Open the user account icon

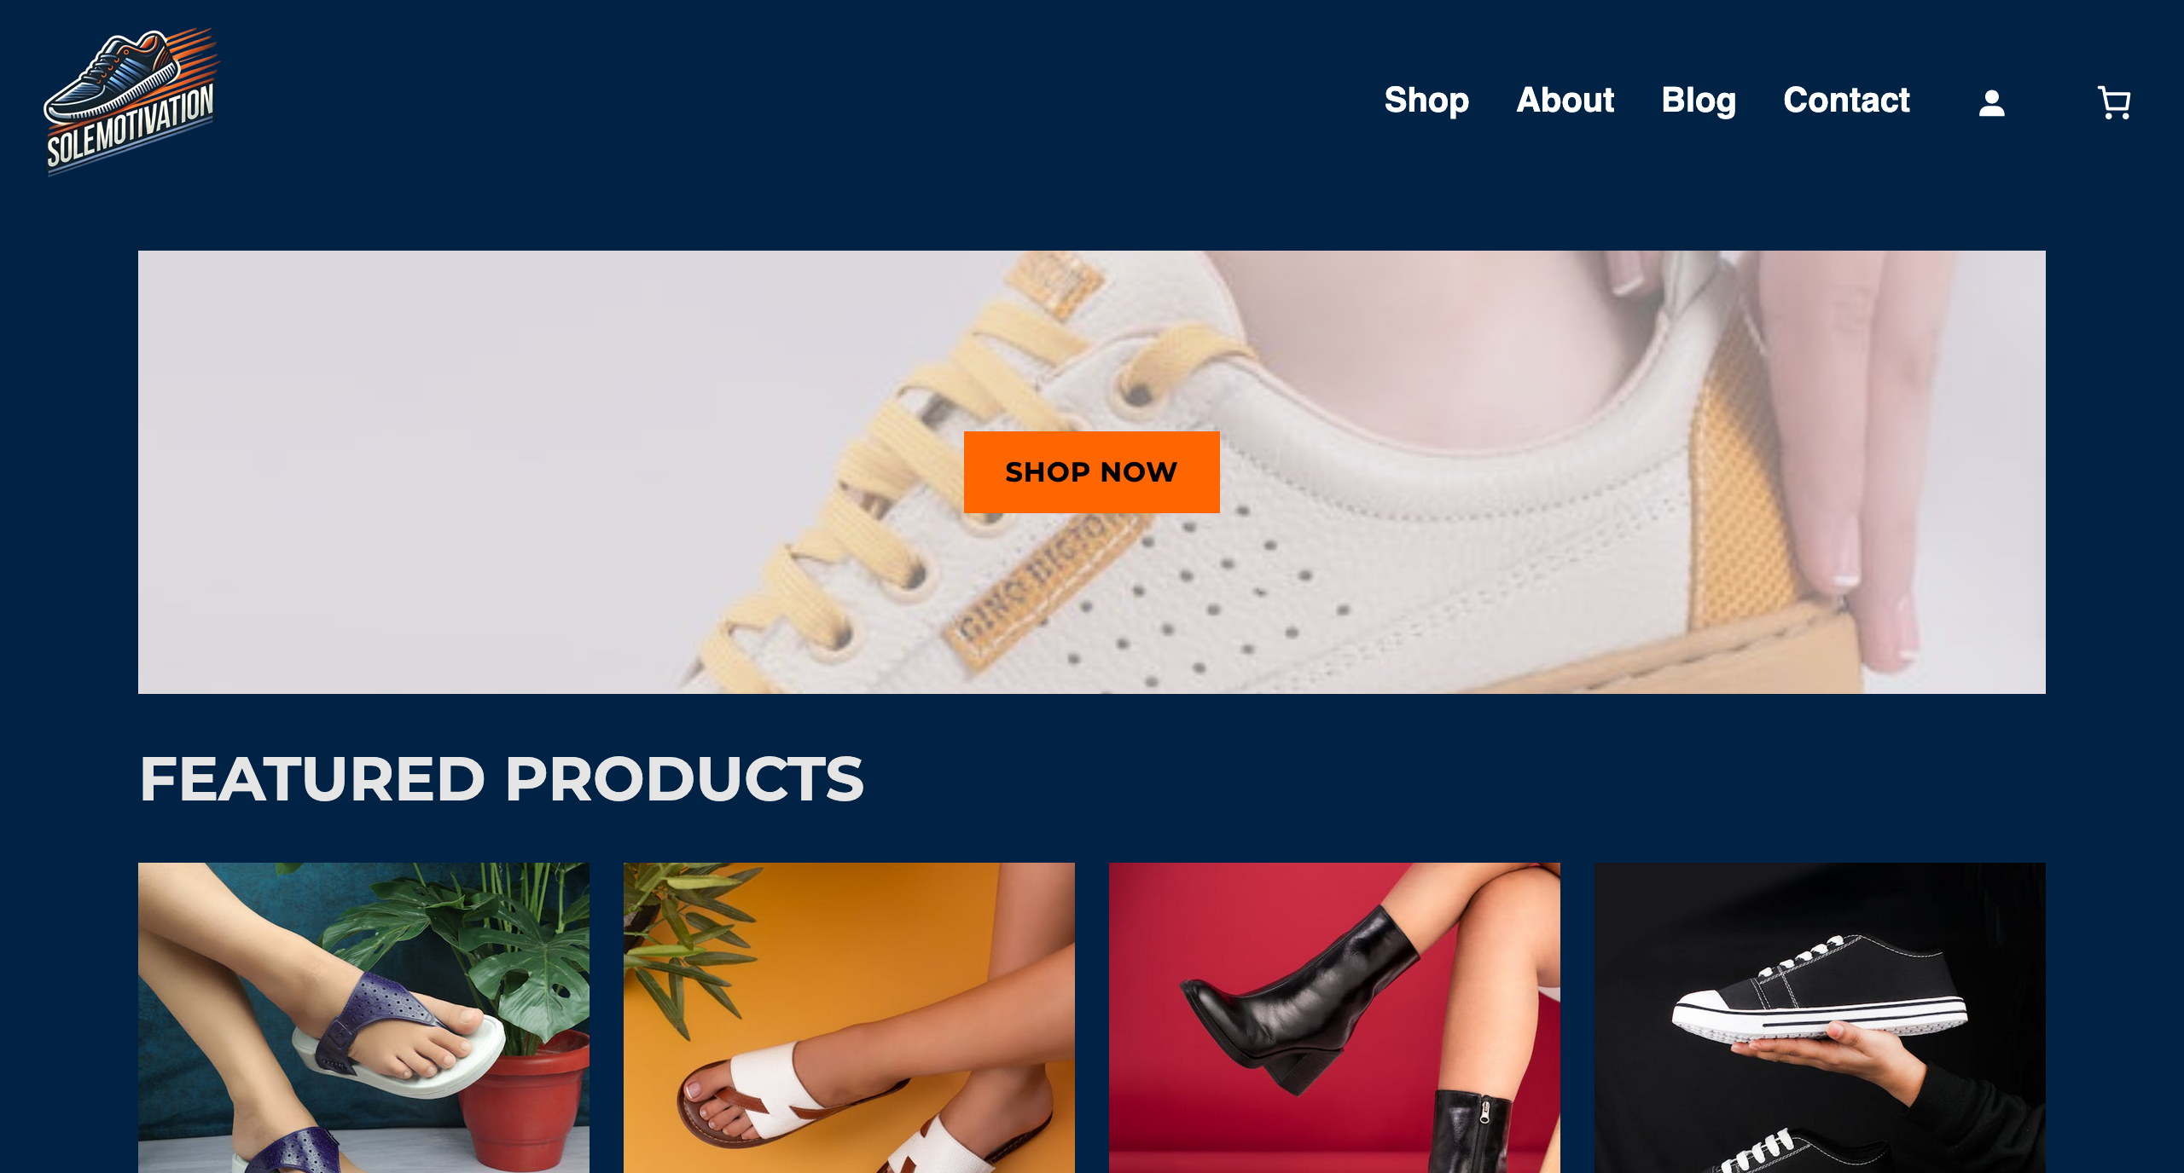(1991, 103)
